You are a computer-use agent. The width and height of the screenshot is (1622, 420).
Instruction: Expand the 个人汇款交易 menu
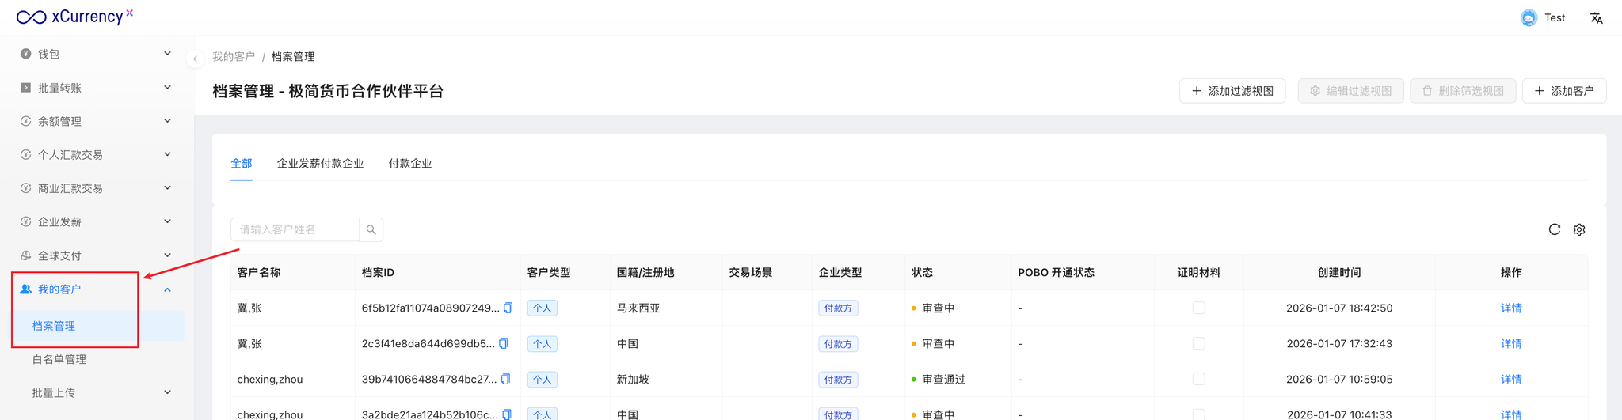coord(167,154)
